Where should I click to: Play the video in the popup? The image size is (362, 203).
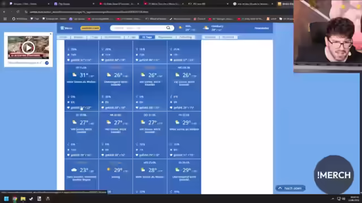point(28,47)
